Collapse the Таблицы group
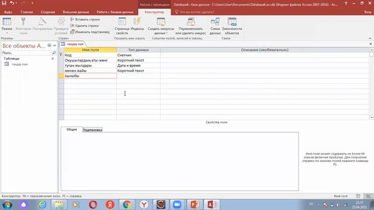Screen dimensions: 374x210 coord(53,58)
